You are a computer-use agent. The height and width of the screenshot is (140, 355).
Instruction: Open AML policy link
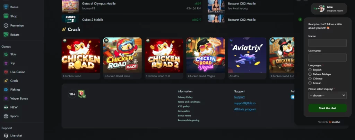click(x=184, y=111)
